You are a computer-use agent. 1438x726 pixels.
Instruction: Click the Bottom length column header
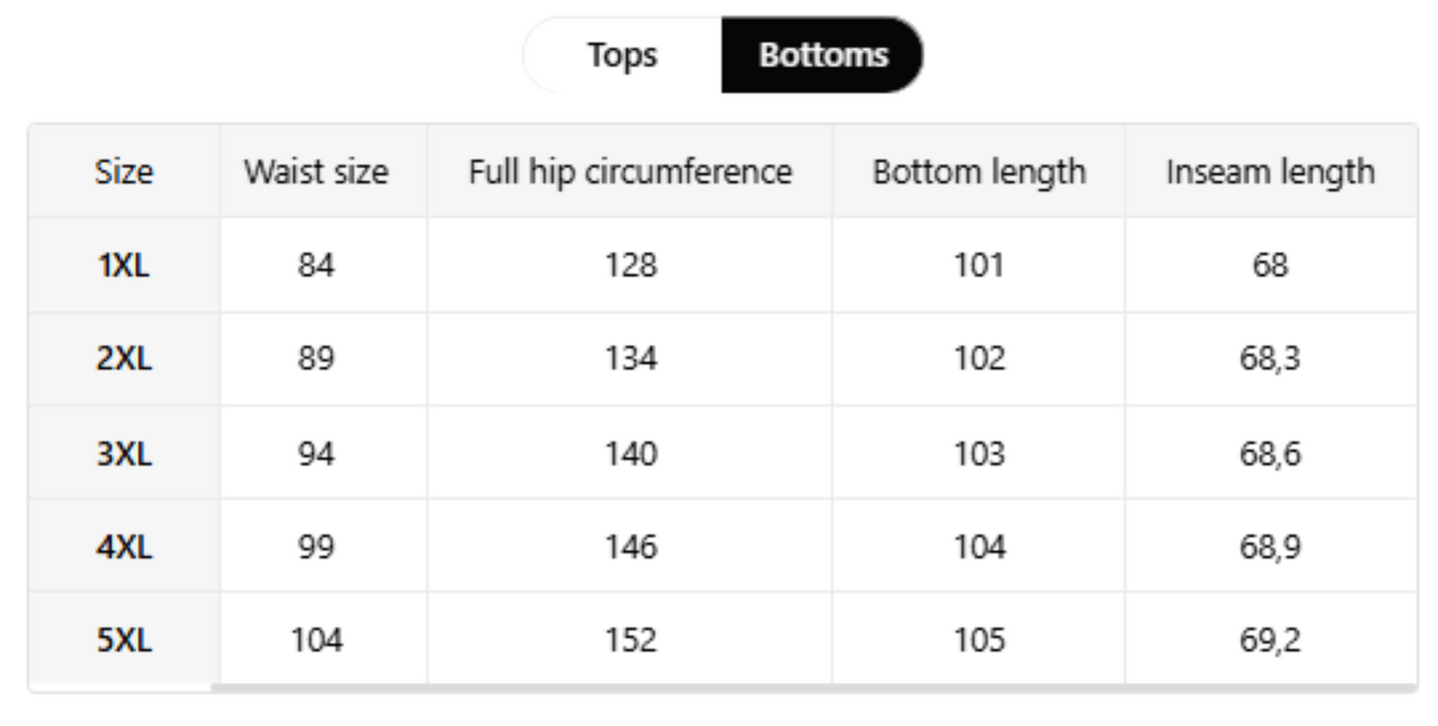pyautogui.click(x=978, y=172)
